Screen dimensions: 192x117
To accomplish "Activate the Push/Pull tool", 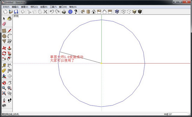I will point(9,48).
